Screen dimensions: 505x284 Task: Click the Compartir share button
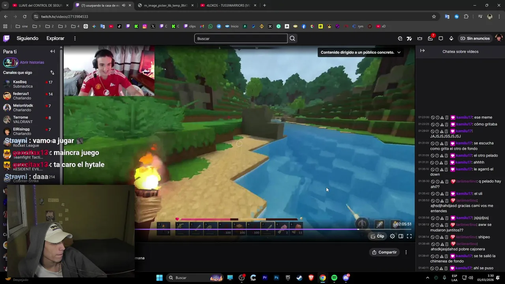click(x=384, y=252)
